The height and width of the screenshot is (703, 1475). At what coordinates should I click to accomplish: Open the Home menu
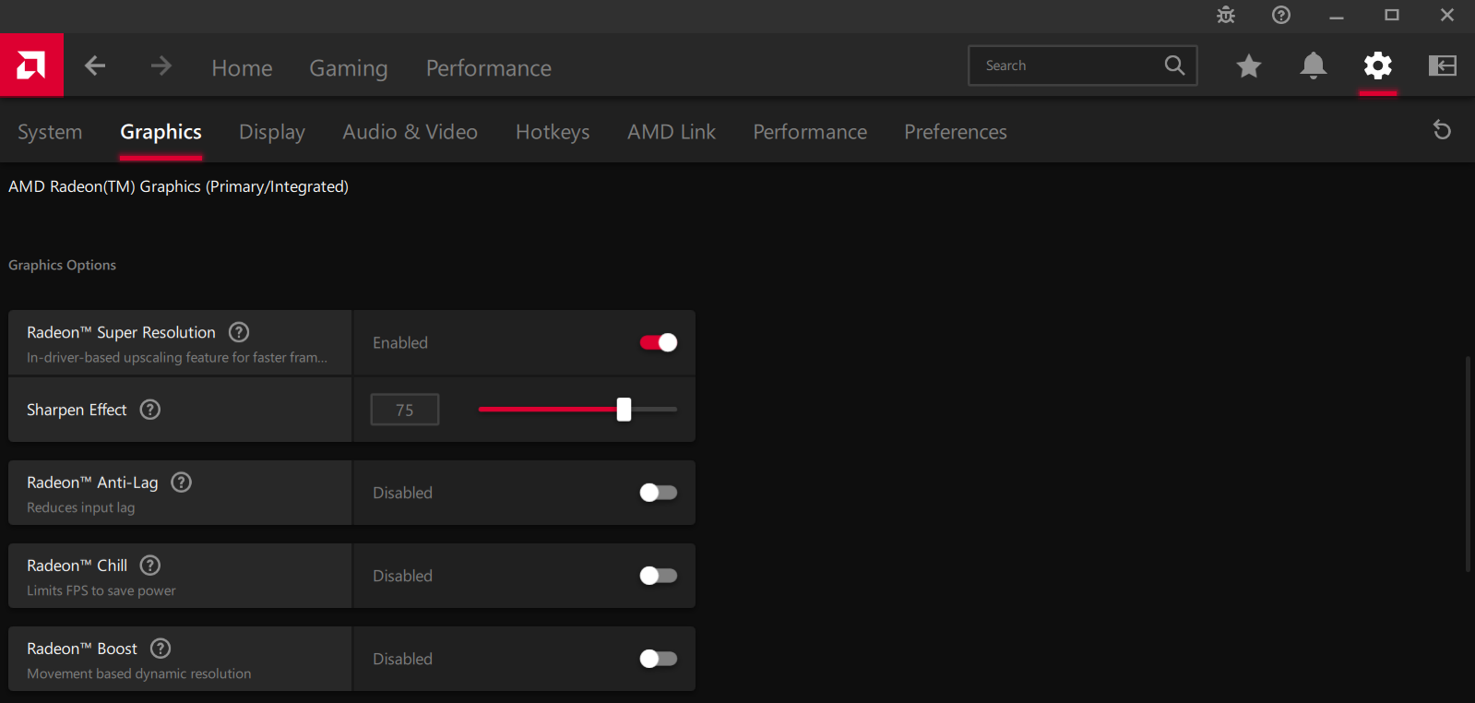click(x=242, y=68)
